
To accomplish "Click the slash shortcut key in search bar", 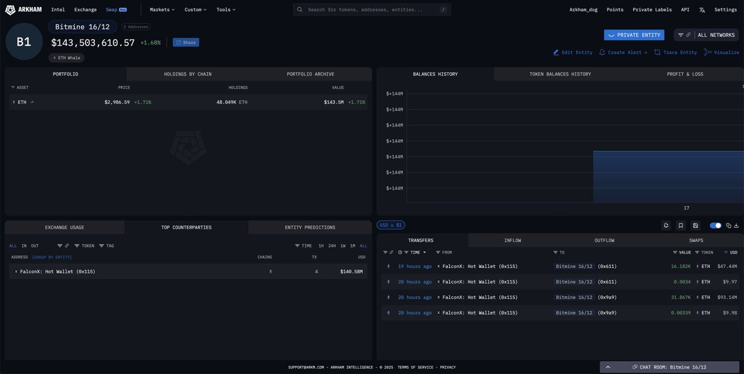I will click(x=443, y=10).
